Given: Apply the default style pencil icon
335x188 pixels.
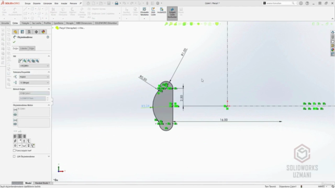Looking at the screenshot, I should click(x=20, y=61).
